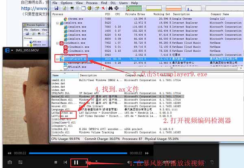Open the File menu
The width and height of the screenshot is (244, 168).
tap(55, 3)
